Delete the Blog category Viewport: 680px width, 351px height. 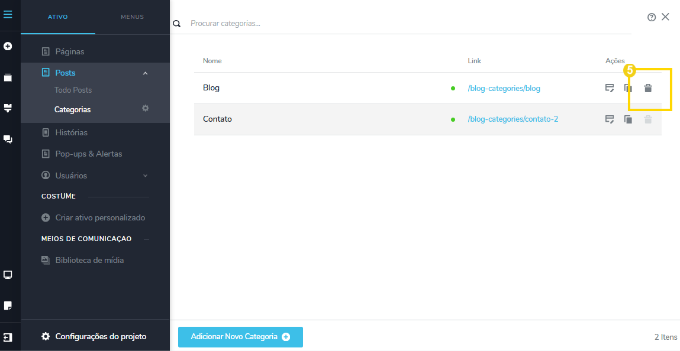(648, 88)
